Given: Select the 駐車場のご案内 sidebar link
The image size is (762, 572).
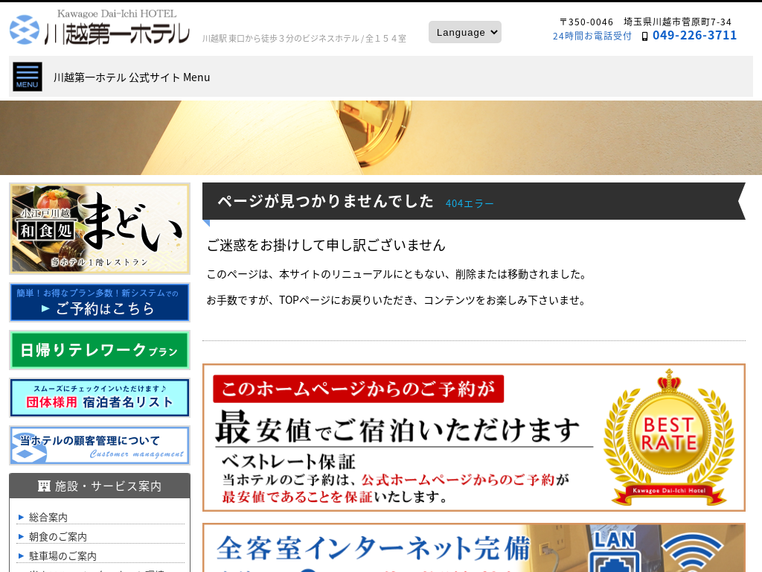Looking at the screenshot, I should click(63, 556).
